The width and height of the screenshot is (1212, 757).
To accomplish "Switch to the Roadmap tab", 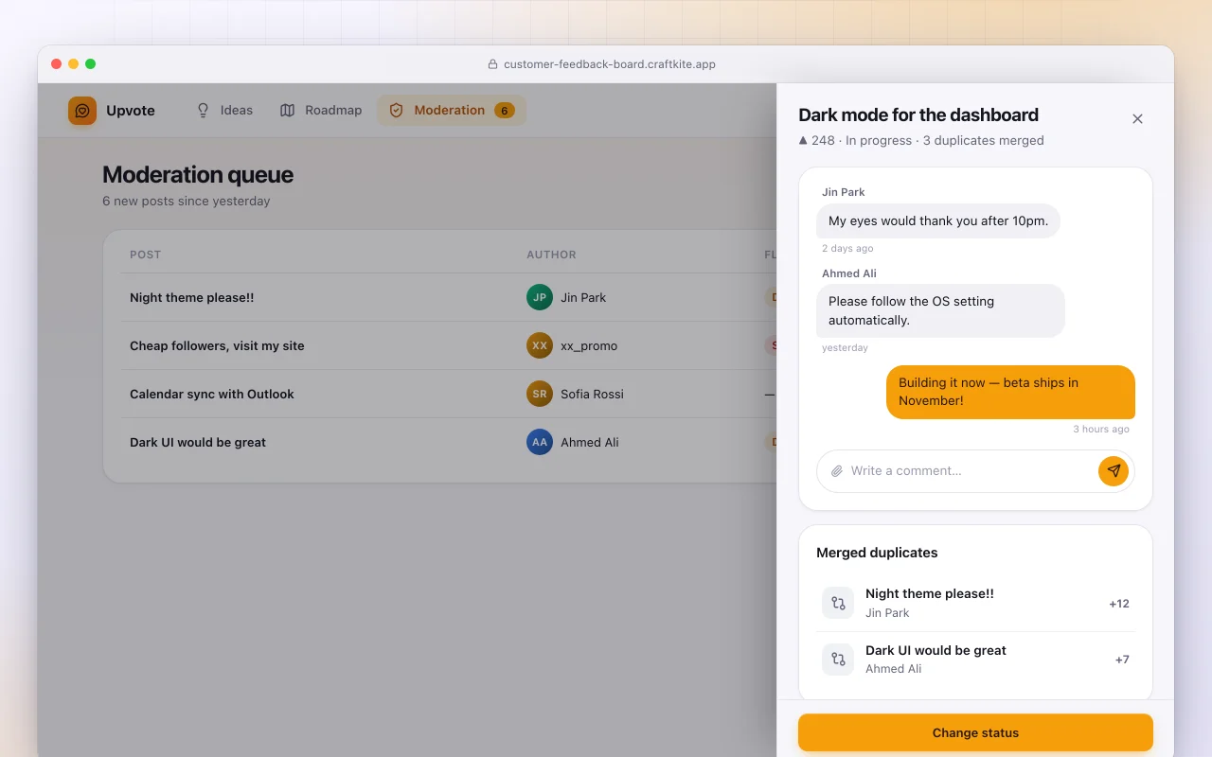I will click(321, 111).
